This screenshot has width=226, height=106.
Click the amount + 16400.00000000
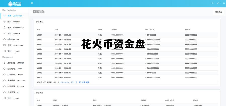(x=152, y=78)
